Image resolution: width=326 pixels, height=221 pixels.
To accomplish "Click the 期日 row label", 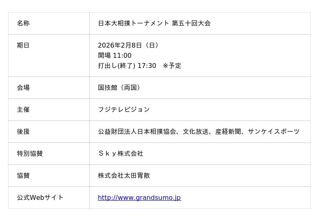I will point(23,46).
